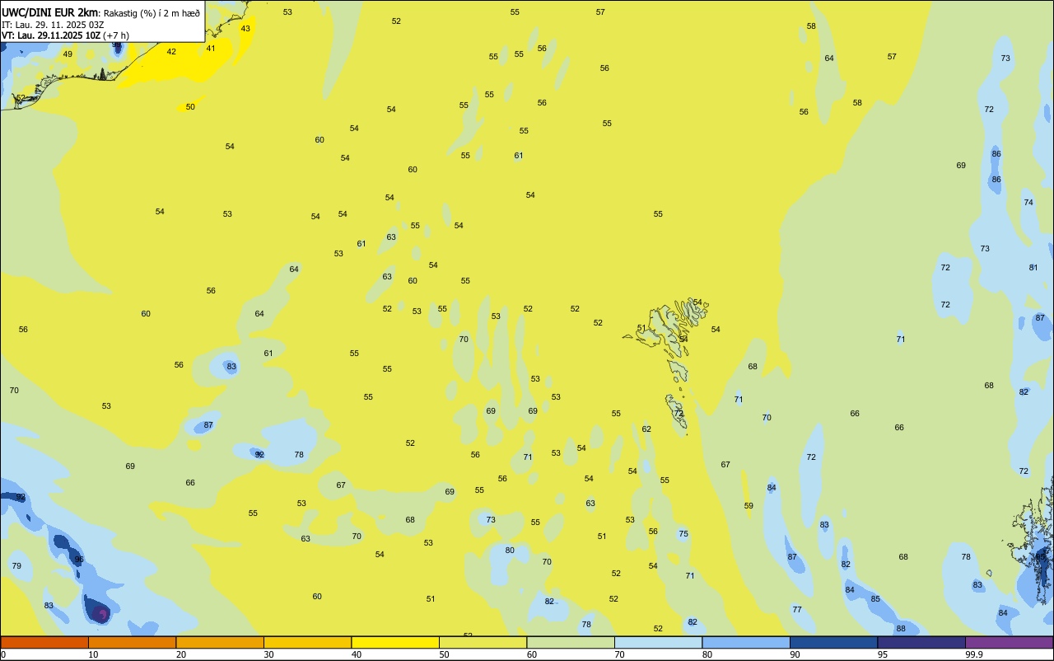Viewport: 1054px width, 661px height.
Task: Click the humidity value 74
Action: (1028, 202)
